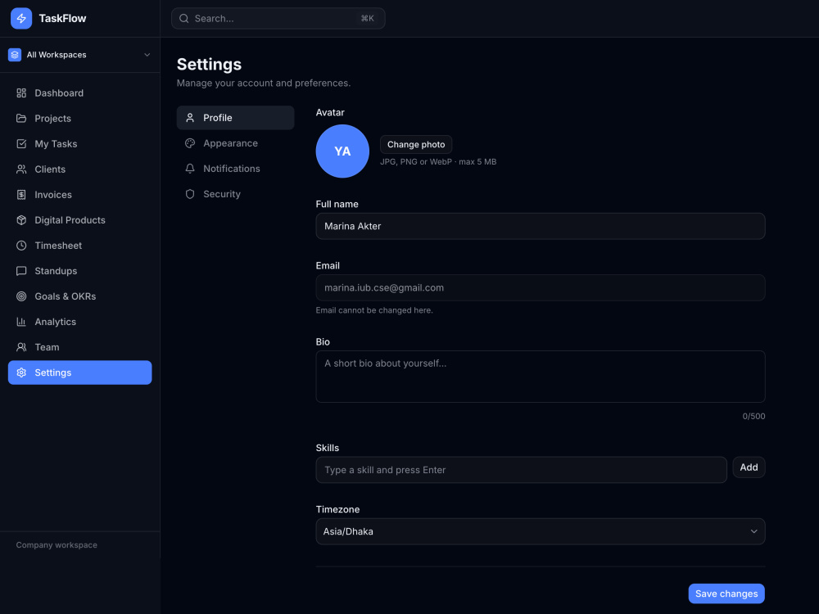Screen dimensions: 819x614
Task: Open the Dashboard page
Action: 80,93
